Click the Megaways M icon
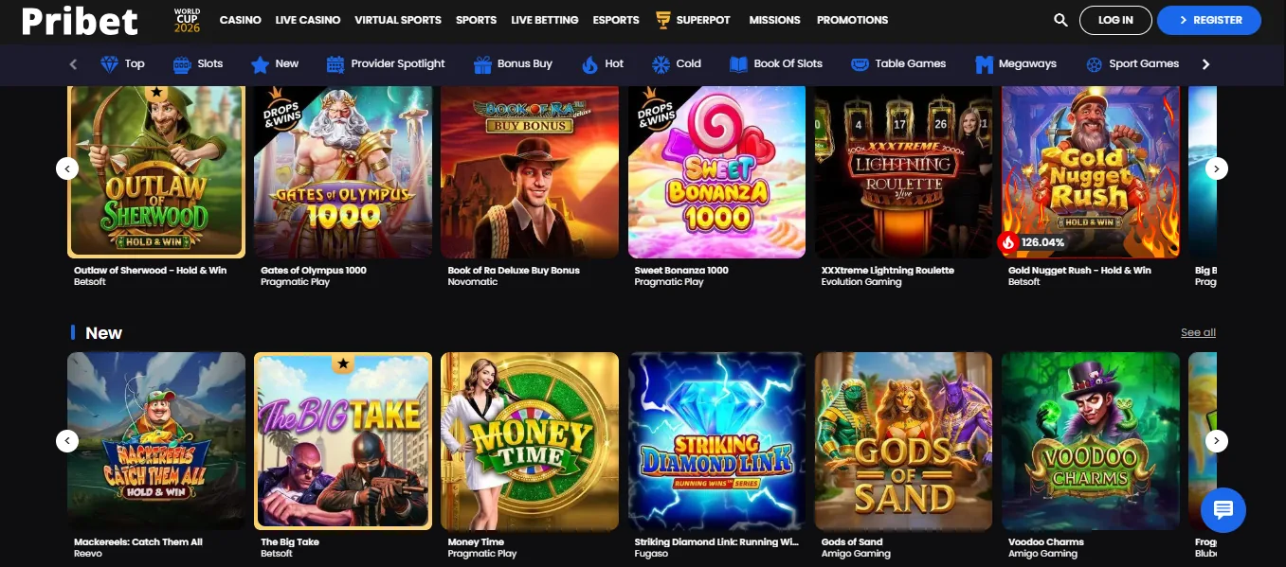 (984, 64)
